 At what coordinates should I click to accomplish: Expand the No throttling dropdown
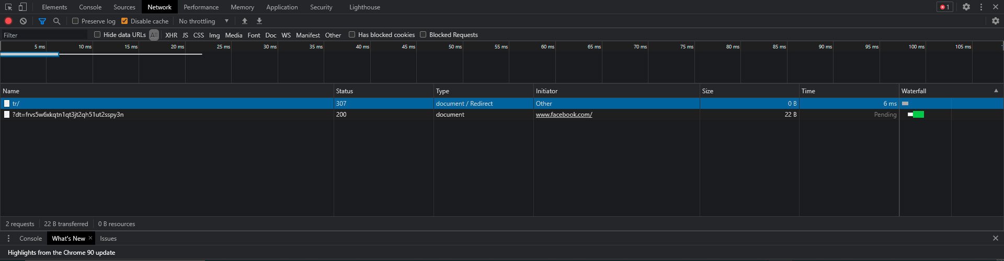click(204, 21)
